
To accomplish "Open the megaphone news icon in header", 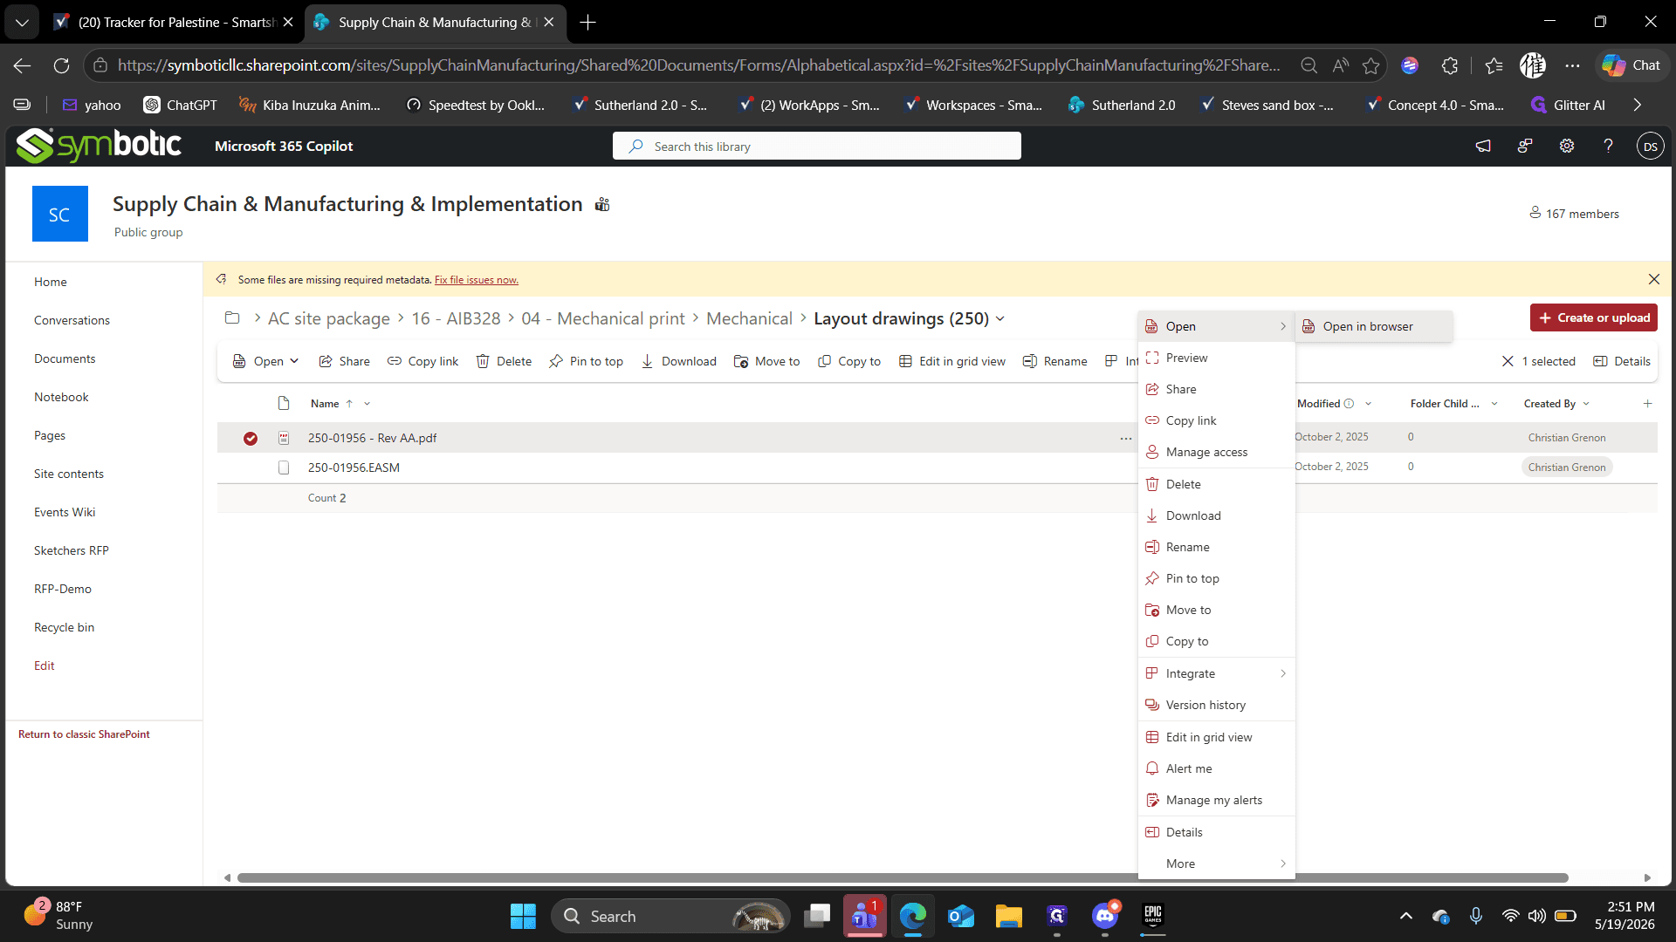I will click(1483, 147).
